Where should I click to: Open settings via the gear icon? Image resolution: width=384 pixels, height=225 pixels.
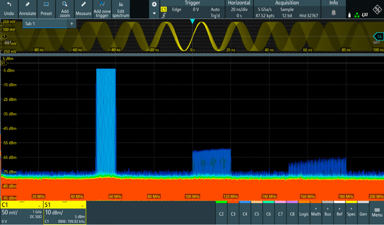click(x=154, y=4)
